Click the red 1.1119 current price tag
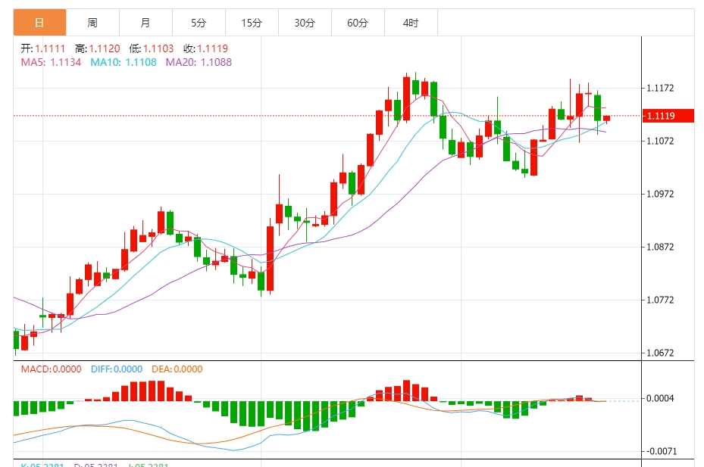The width and height of the screenshot is (704, 467). (x=668, y=116)
